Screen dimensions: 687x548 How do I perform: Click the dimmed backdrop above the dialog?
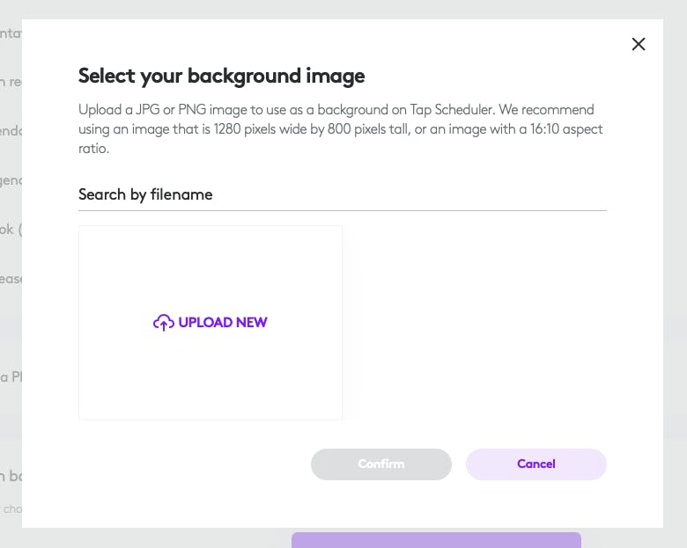point(343,9)
